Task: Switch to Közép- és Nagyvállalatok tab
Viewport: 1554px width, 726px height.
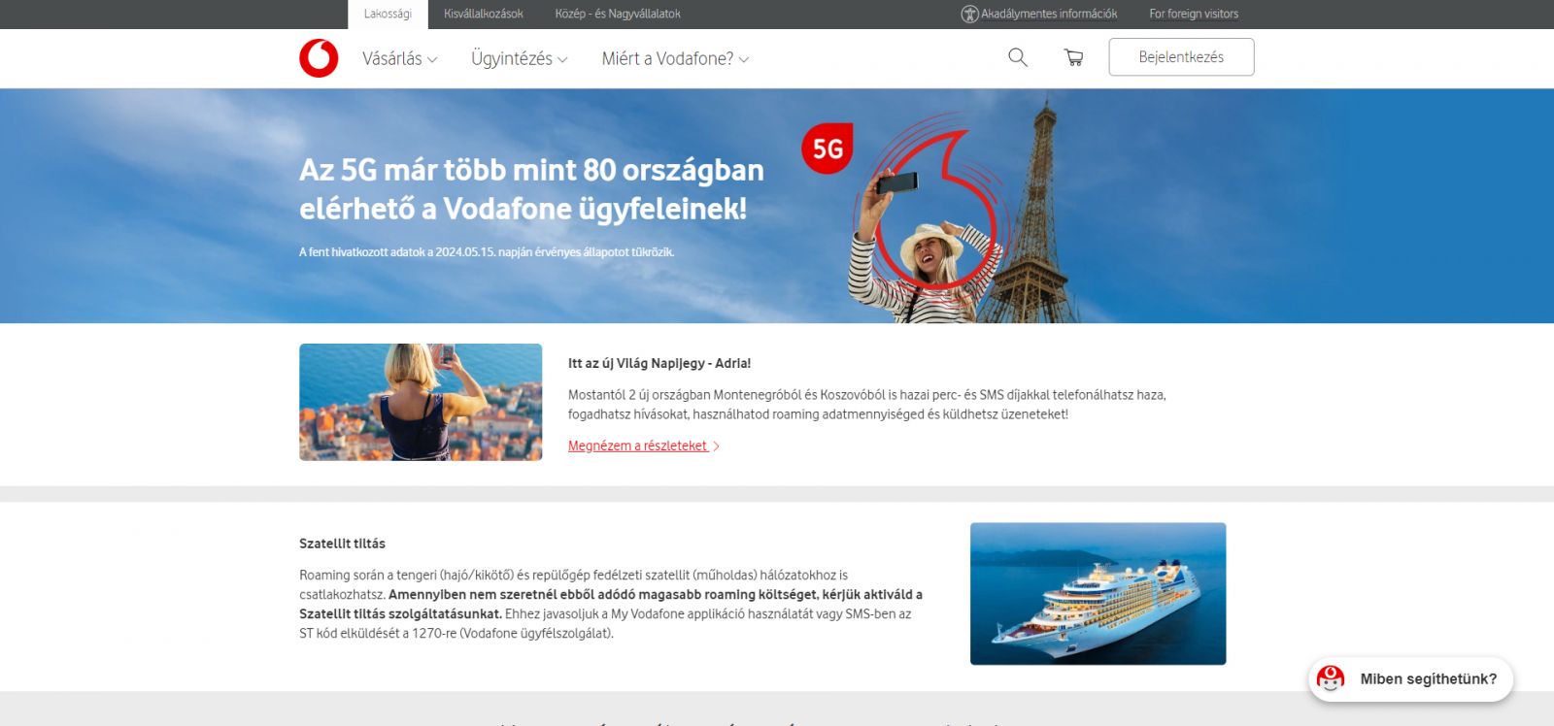Action: 618,14
